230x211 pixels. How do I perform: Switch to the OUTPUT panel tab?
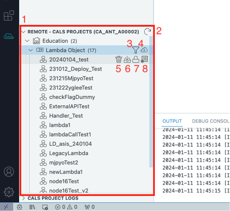click(172, 121)
